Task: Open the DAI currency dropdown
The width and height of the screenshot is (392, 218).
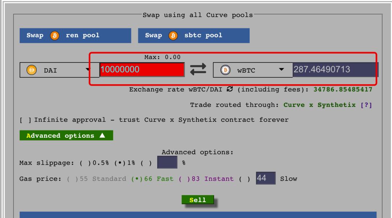Action: click(60, 70)
